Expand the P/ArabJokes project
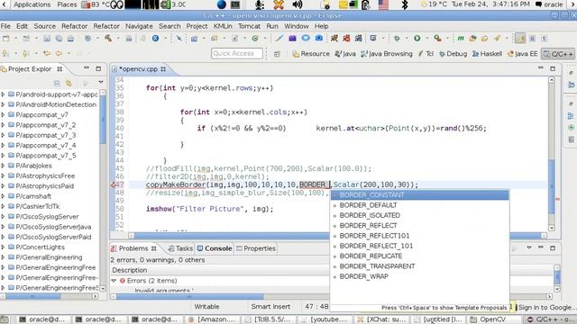Image resolution: width=577 pixels, height=324 pixels. pos(3,166)
